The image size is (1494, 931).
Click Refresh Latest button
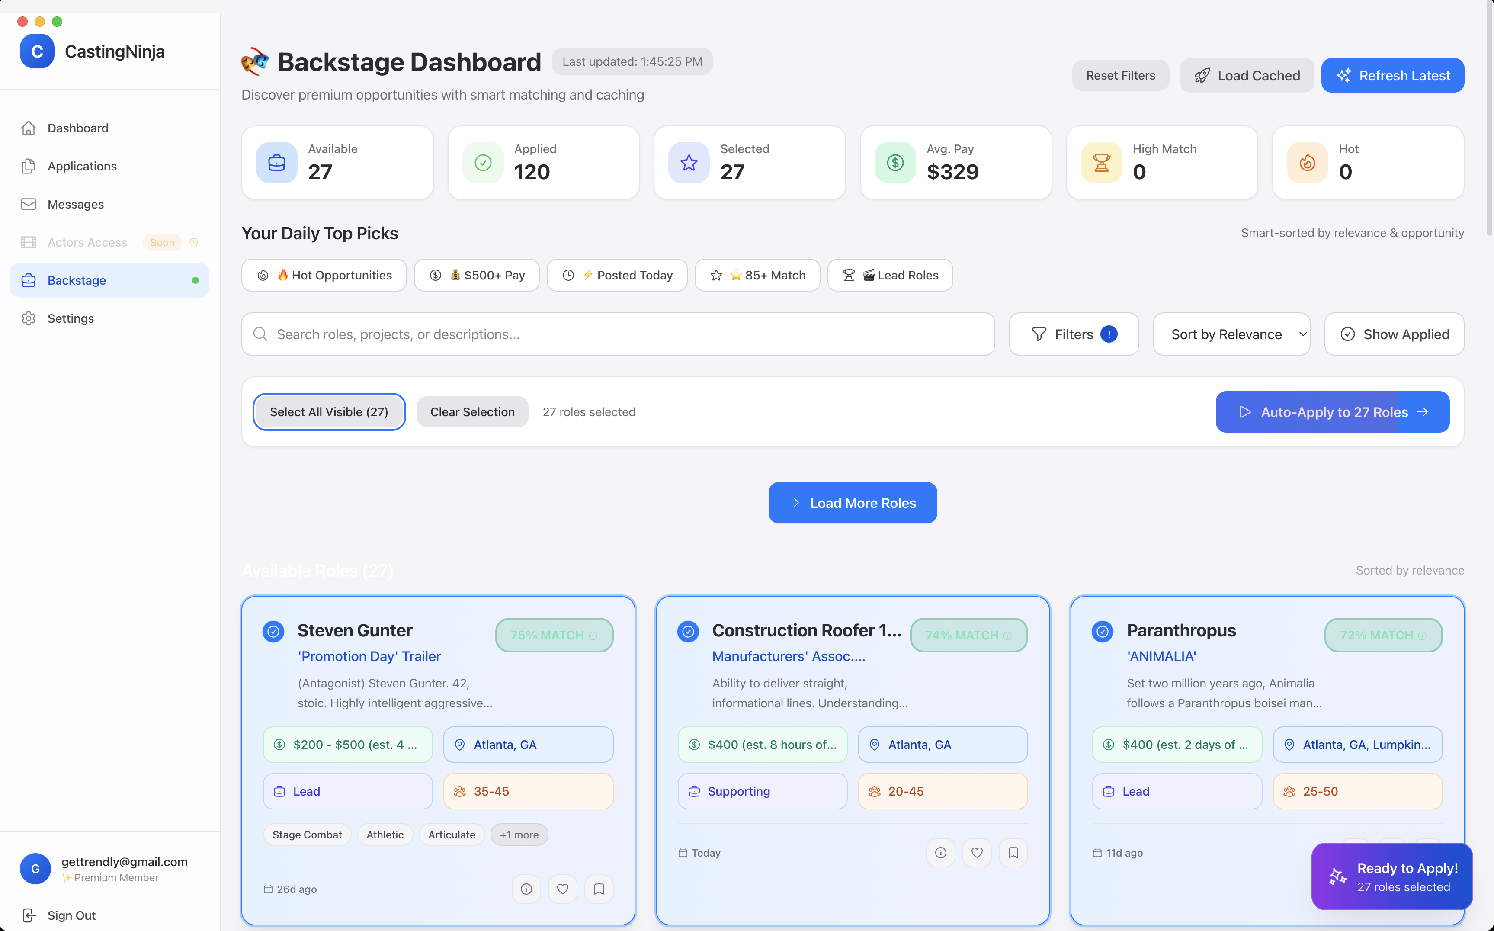1392,75
